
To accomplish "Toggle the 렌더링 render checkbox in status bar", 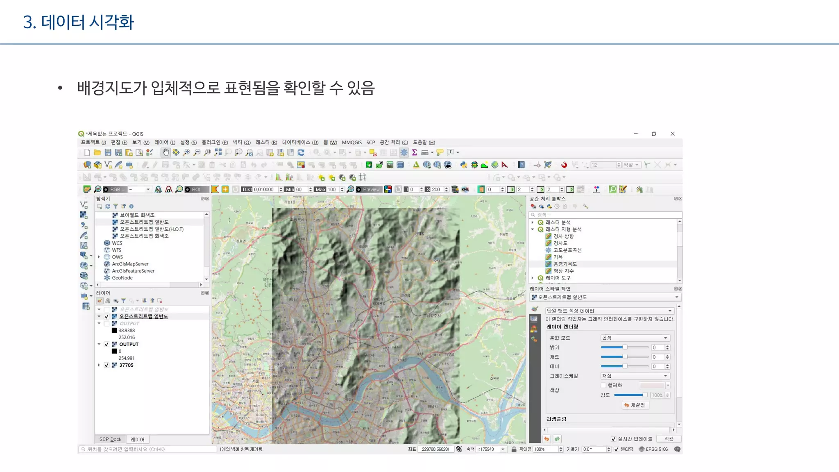I will point(616,449).
